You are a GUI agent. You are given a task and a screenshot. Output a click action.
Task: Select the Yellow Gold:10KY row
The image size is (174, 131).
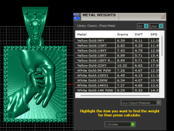[117, 45]
